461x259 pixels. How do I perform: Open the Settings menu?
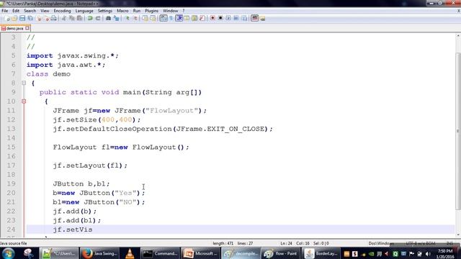[104, 11]
